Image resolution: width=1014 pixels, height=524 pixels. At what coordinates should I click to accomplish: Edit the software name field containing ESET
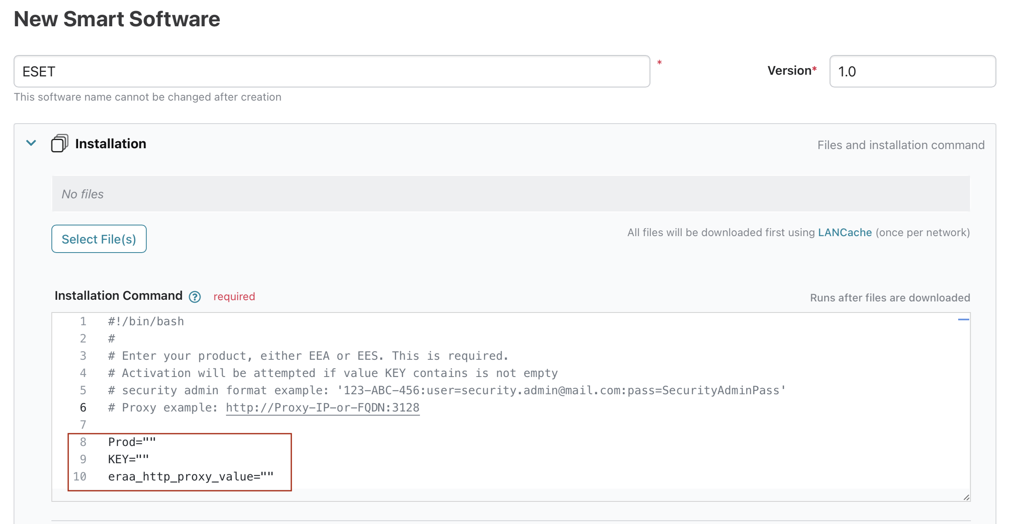pos(332,71)
